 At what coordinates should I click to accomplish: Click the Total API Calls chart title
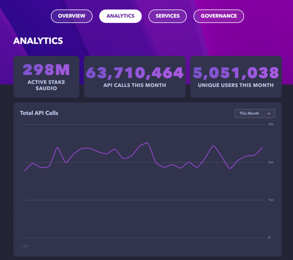39,113
